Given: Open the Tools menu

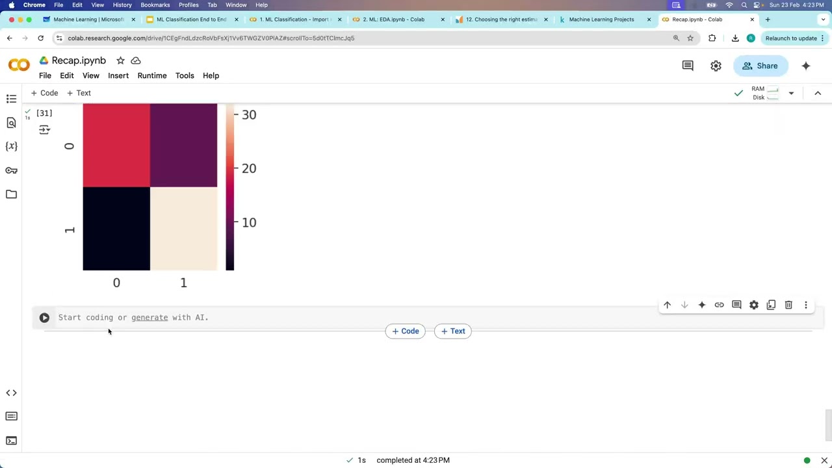Looking at the screenshot, I should [185, 75].
